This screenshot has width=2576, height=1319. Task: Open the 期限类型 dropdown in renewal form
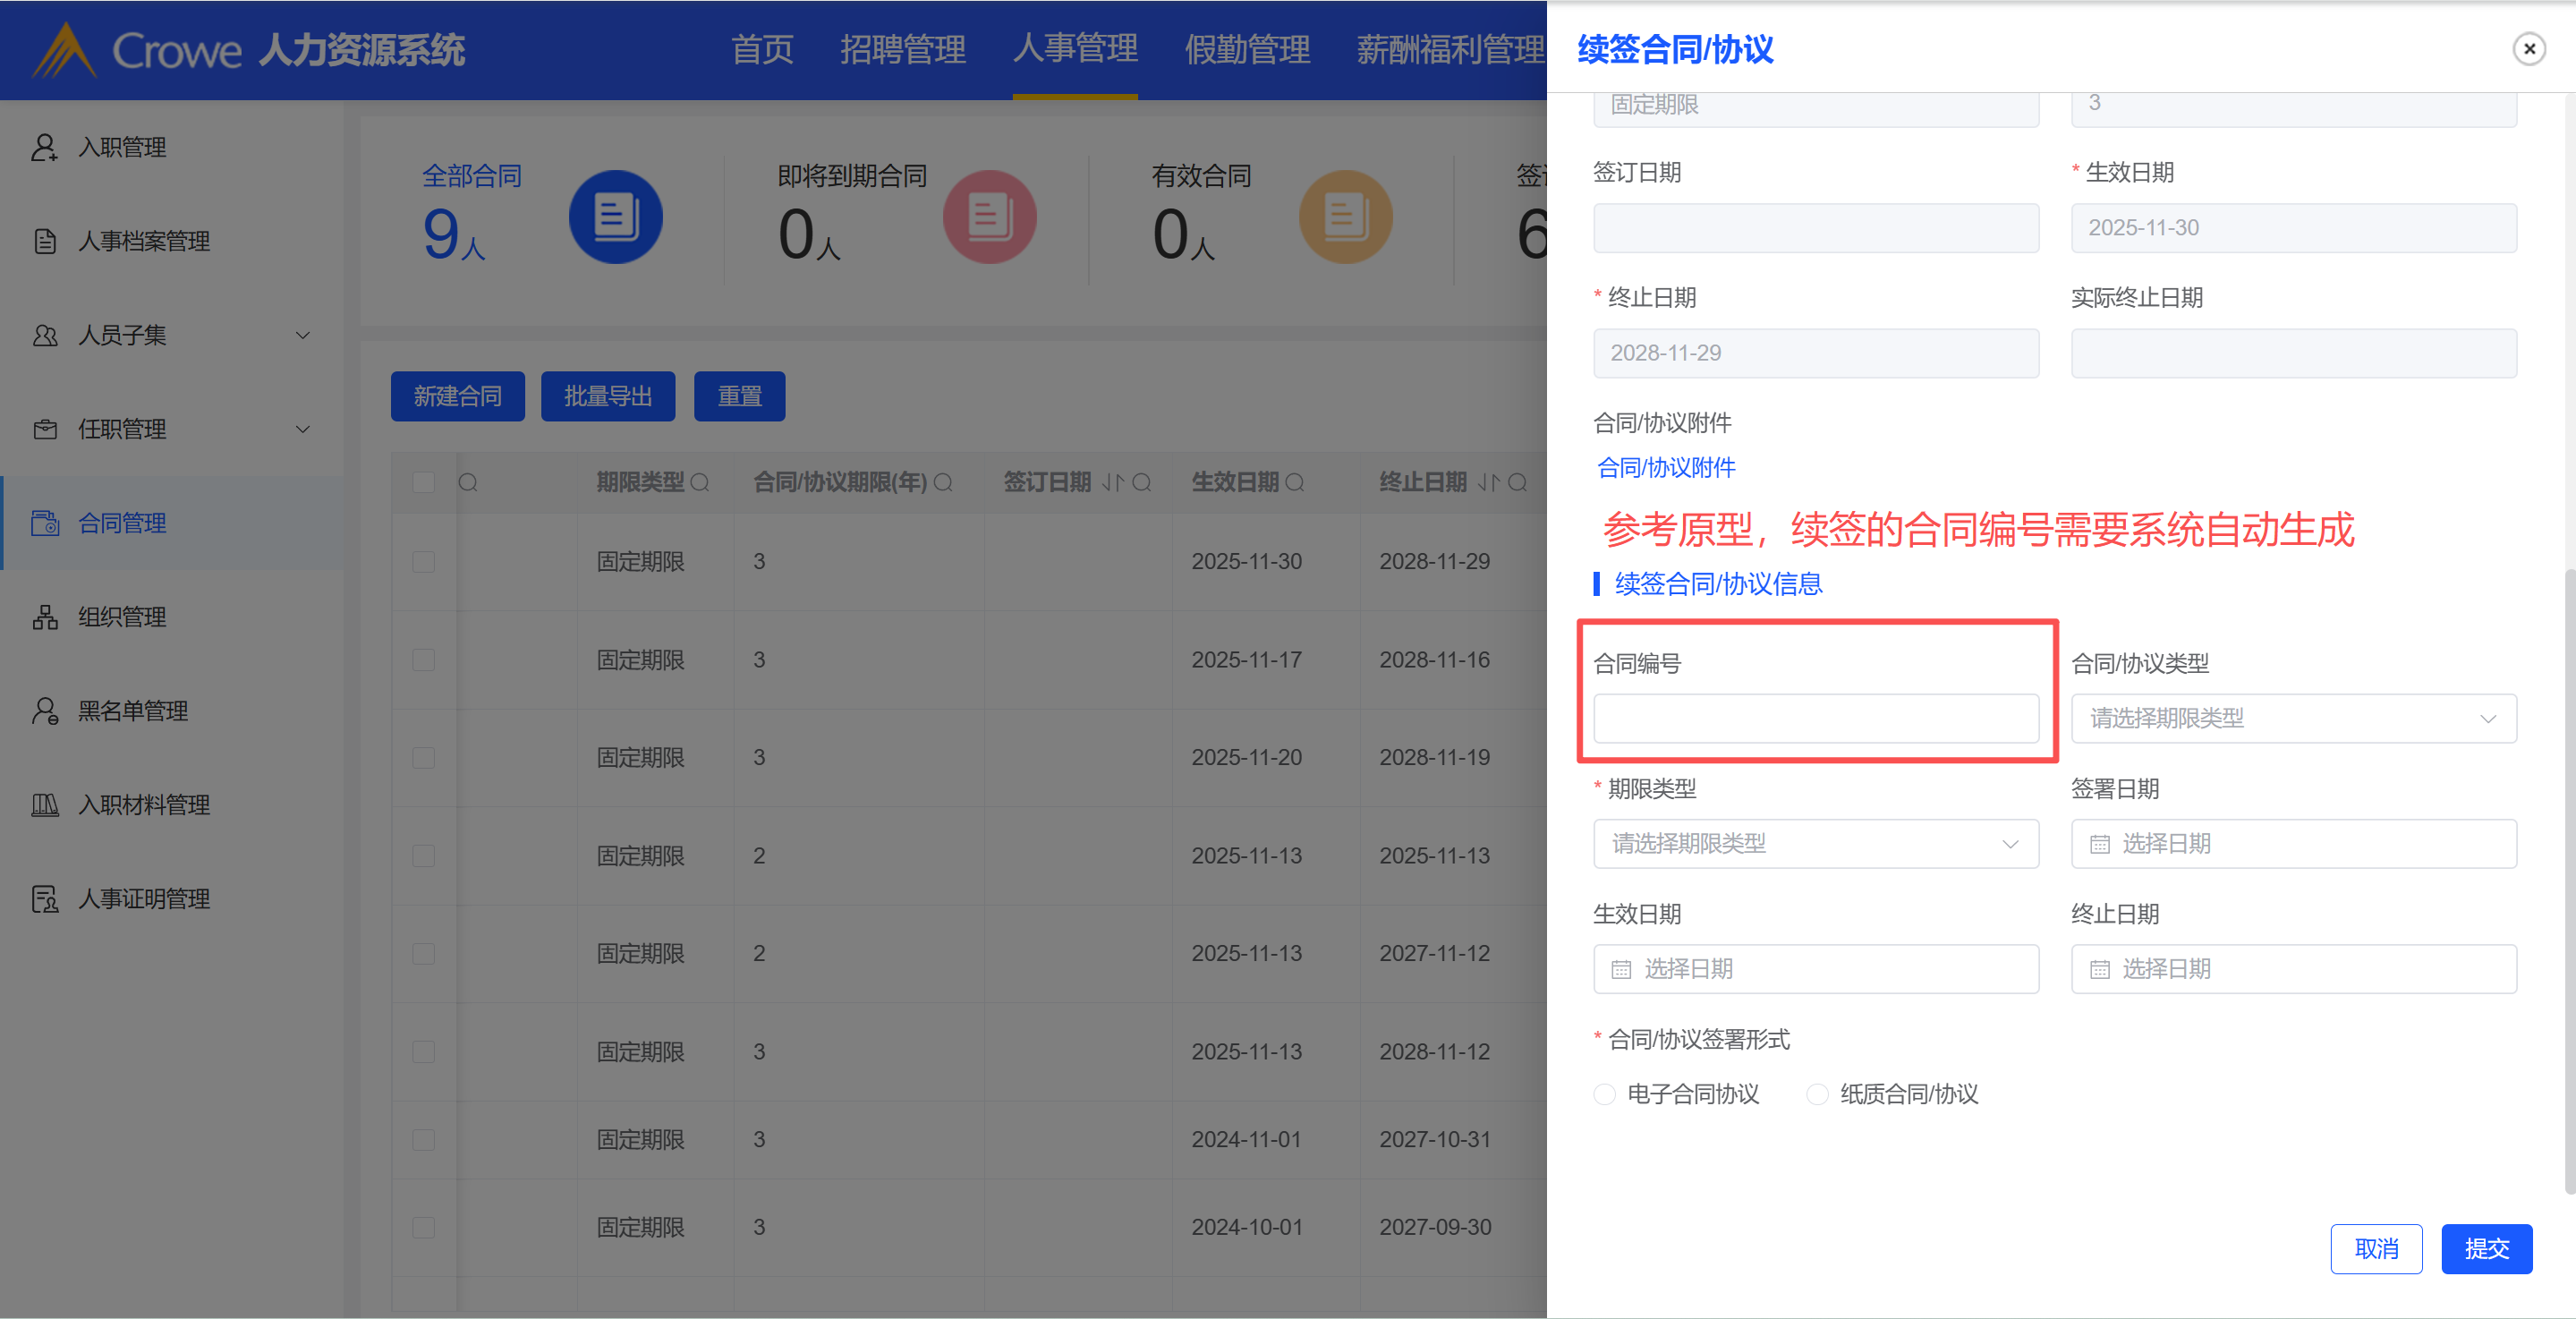coord(1815,845)
